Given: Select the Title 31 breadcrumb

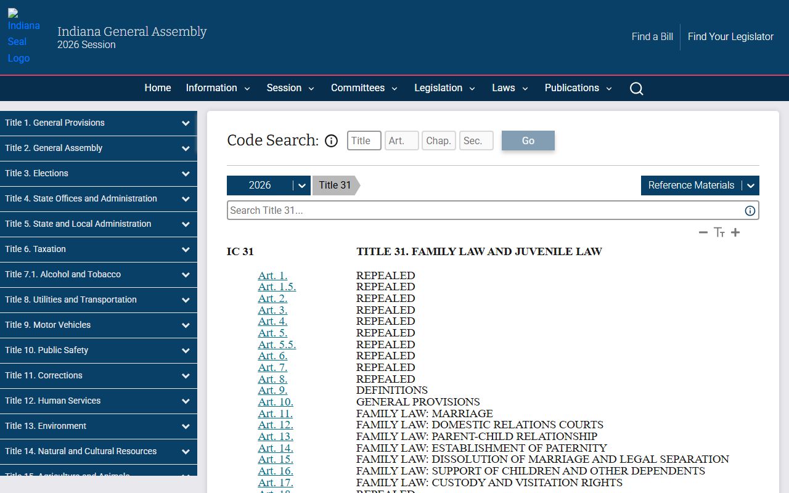Looking at the screenshot, I should pyautogui.click(x=335, y=185).
